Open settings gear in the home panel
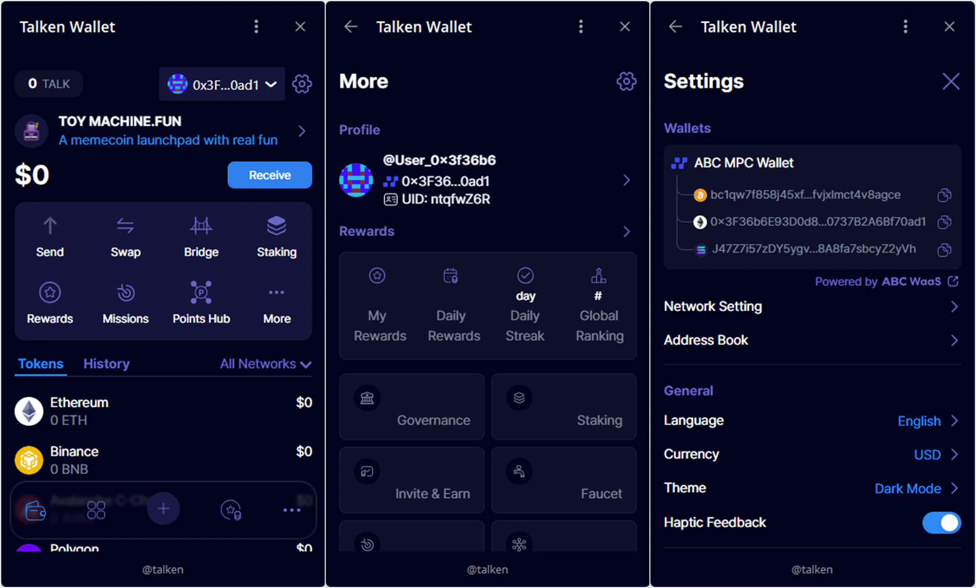 click(302, 84)
